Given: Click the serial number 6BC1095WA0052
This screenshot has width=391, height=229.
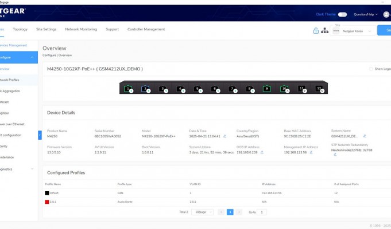Looking at the screenshot, I should [108, 136].
